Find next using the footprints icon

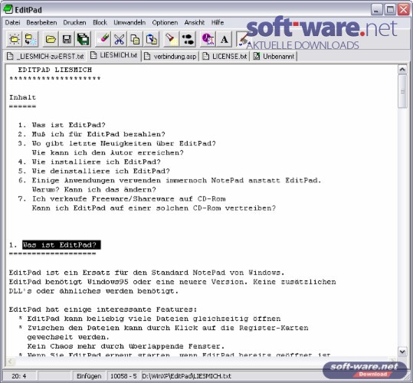click(x=188, y=40)
